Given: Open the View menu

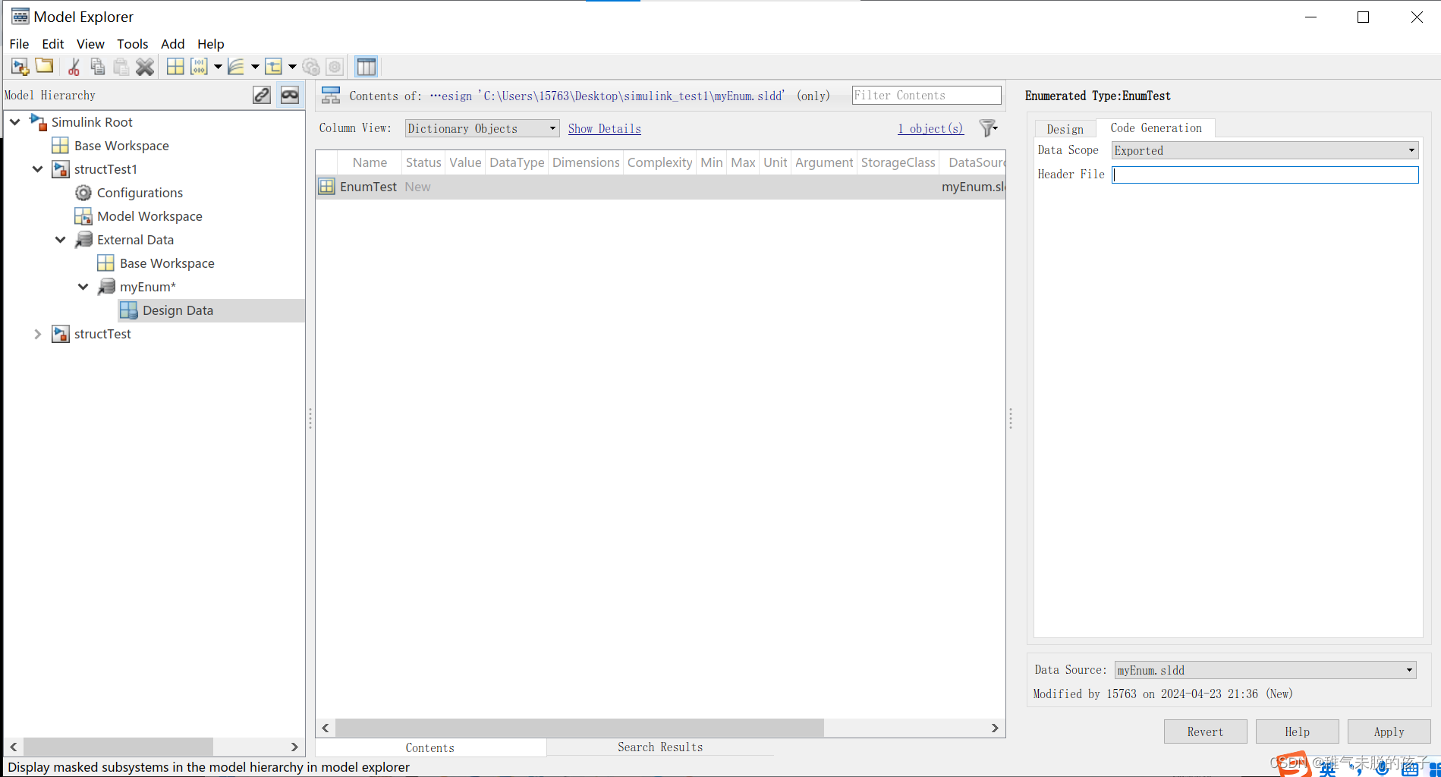Looking at the screenshot, I should tap(90, 44).
